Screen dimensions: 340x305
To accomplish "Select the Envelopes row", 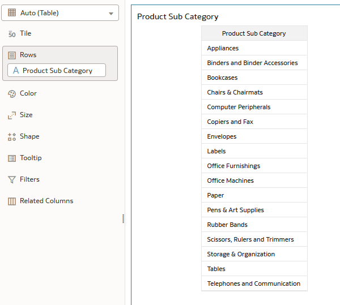I will pyautogui.click(x=254, y=136).
